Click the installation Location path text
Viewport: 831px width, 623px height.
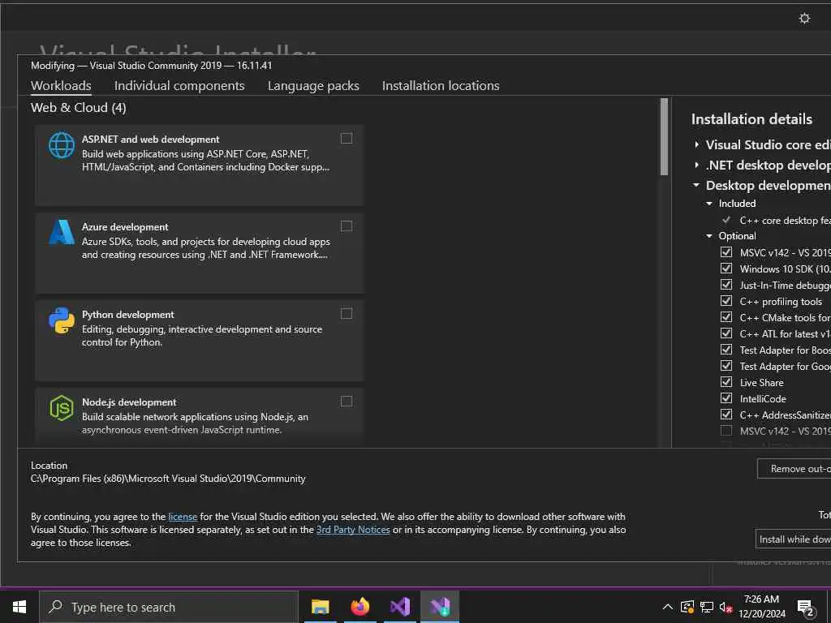(x=168, y=479)
